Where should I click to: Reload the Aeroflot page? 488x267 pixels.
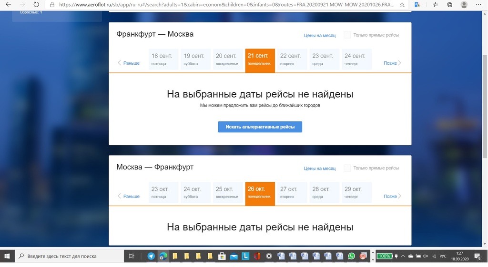pyautogui.click(x=36, y=5)
